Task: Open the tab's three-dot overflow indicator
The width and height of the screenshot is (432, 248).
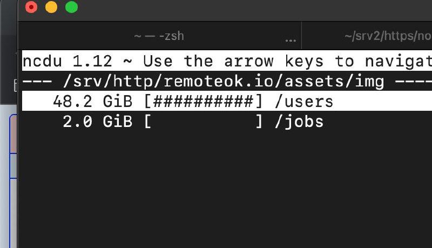Action: (291, 41)
